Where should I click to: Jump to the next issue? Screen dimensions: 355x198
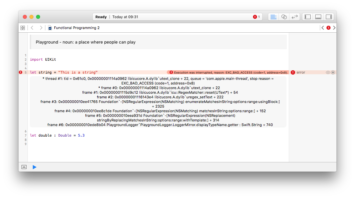click(x=334, y=28)
